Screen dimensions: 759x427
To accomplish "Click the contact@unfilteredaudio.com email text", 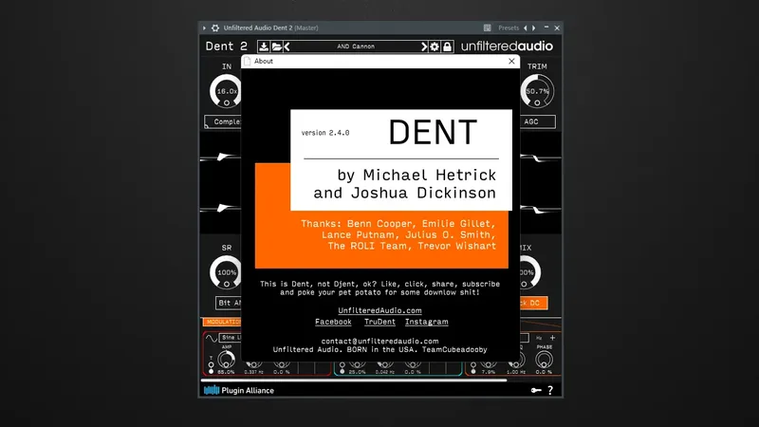I will (379, 341).
